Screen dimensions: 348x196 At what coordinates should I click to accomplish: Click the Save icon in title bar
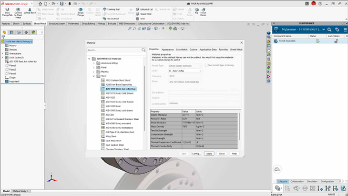tap(61, 3)
